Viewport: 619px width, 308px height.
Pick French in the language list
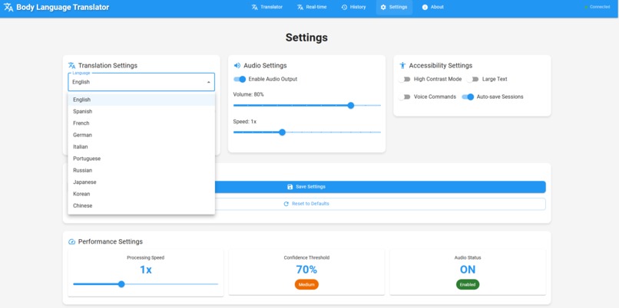tap(141, 123)
